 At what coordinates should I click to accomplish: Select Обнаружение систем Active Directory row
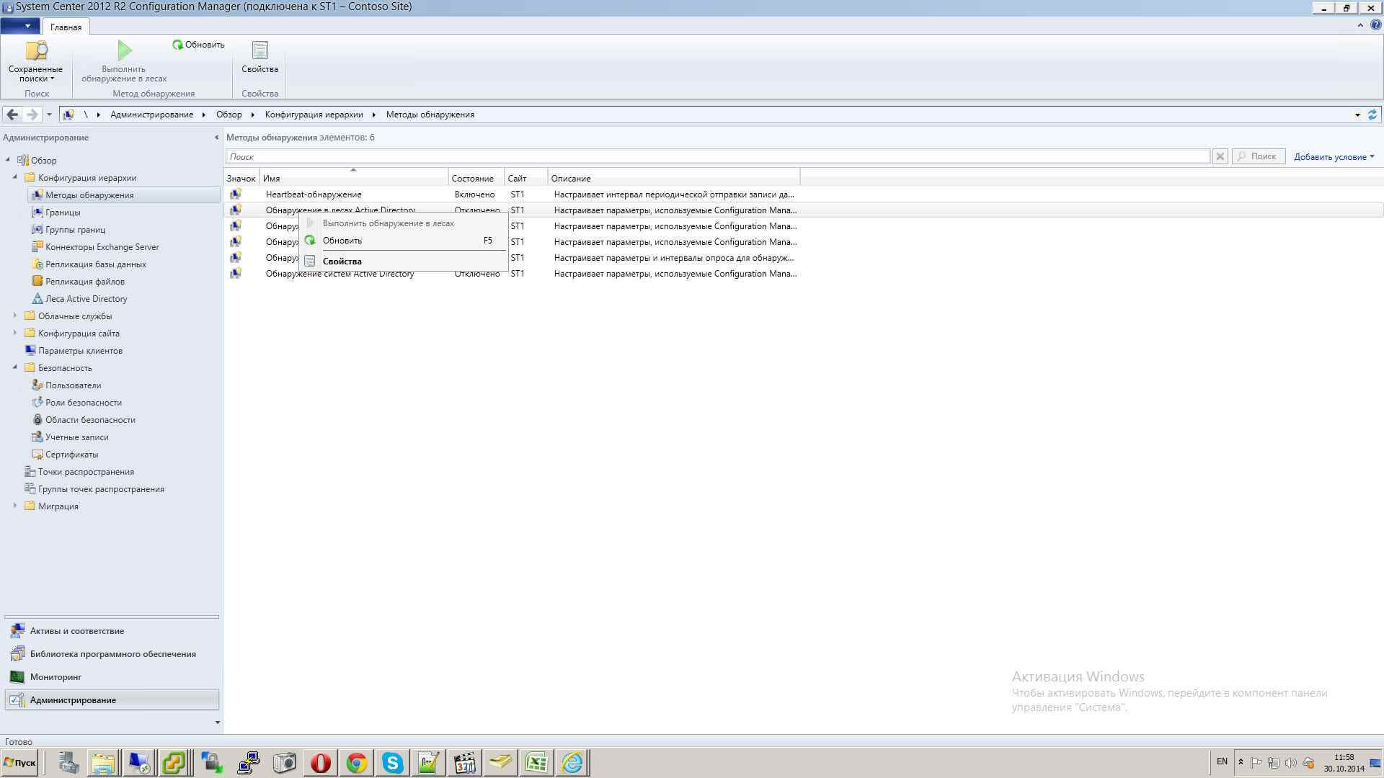point(804,274)
